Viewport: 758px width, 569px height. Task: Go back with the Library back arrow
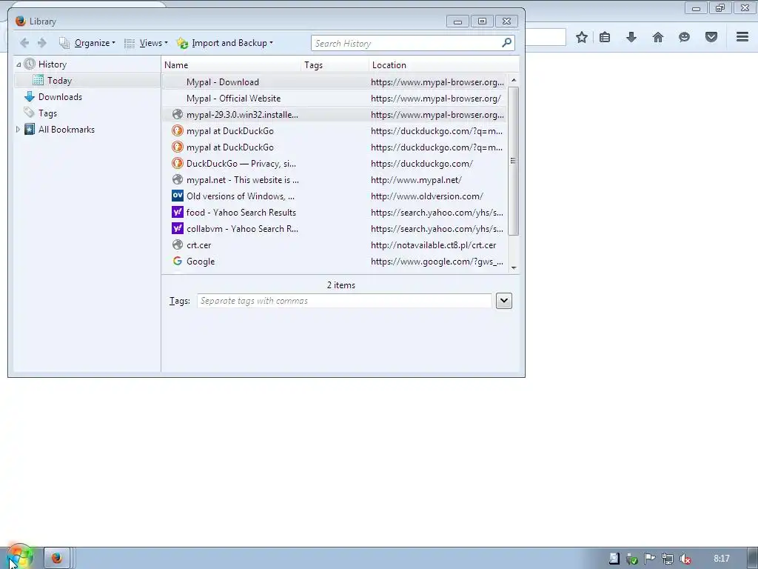24,43
